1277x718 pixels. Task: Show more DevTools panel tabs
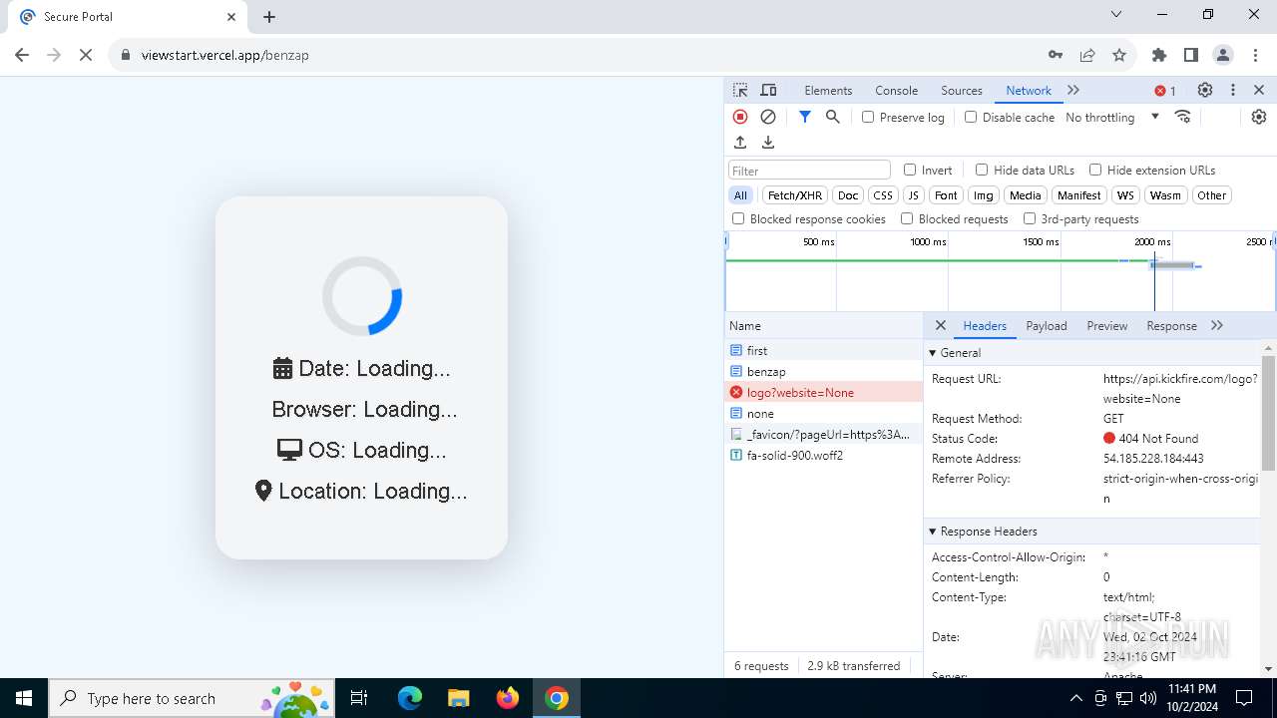click(x=1073, y=90)
